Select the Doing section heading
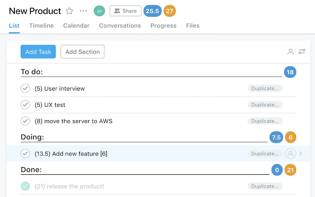The image size is (315, 197). point(32,137)
